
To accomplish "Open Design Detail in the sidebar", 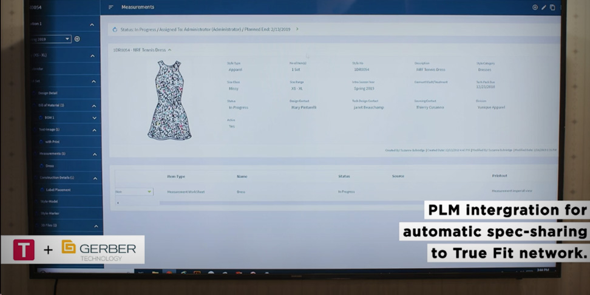I will pos(48,93).
